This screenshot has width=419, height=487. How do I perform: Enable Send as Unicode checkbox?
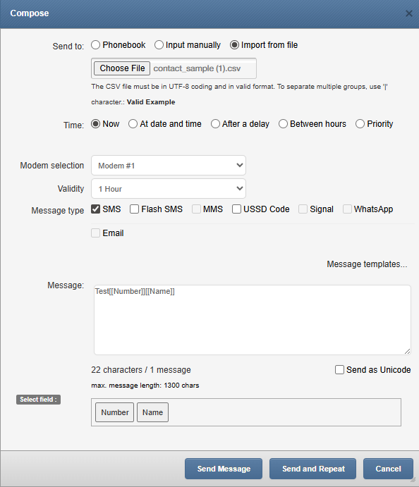pyautogui.click(x=339, y=370)
